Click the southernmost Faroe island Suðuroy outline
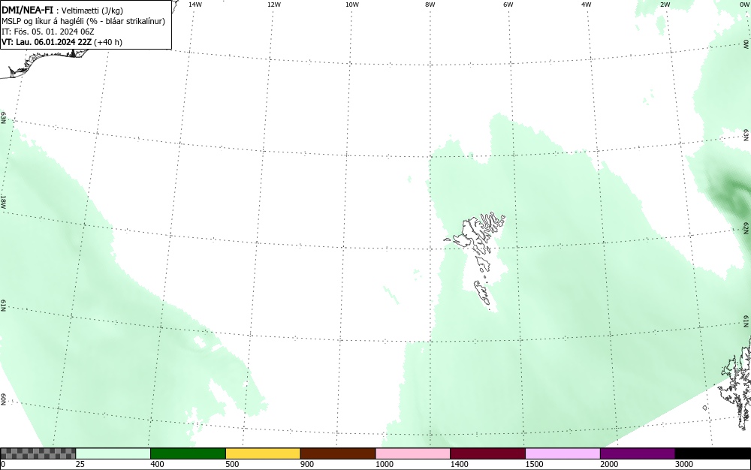751x470 pixels. pos(483,293)
